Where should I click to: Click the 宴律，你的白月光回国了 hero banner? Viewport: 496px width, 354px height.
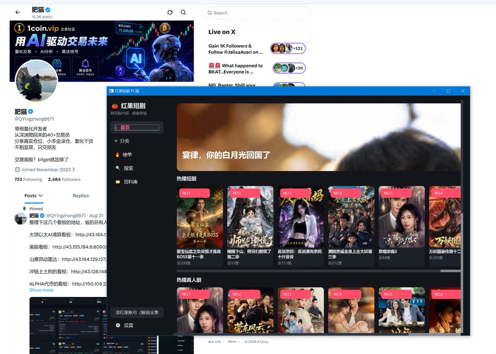coord(319,137)
